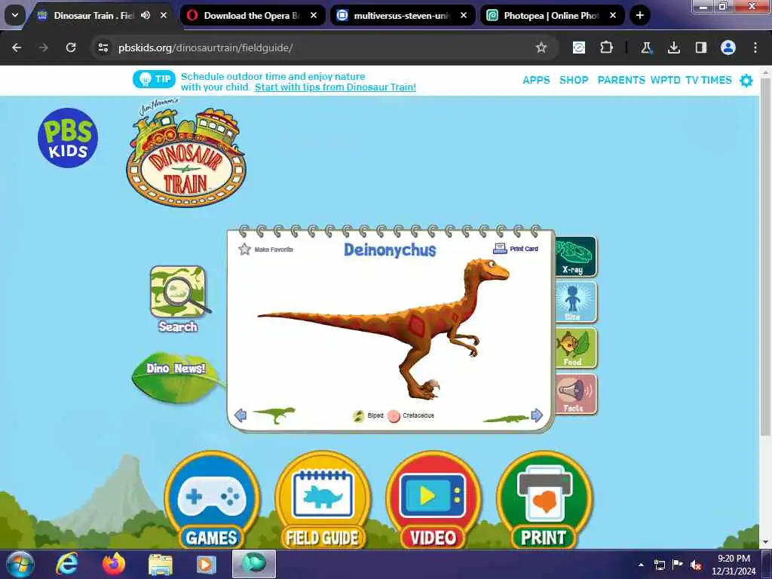
Task: Click the Action Center flag tray icon
Action: (x=678, y=565)
